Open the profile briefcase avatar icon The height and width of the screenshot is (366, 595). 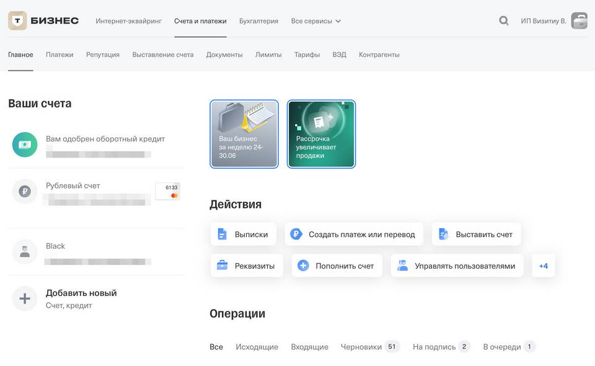[x=579, y=20]
